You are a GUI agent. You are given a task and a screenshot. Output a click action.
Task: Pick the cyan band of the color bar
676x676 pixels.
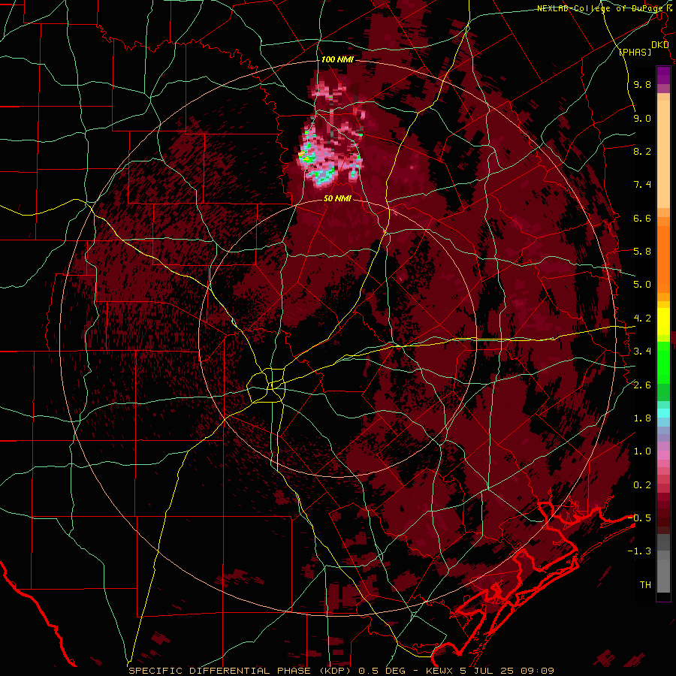click(x=663, y=413)
